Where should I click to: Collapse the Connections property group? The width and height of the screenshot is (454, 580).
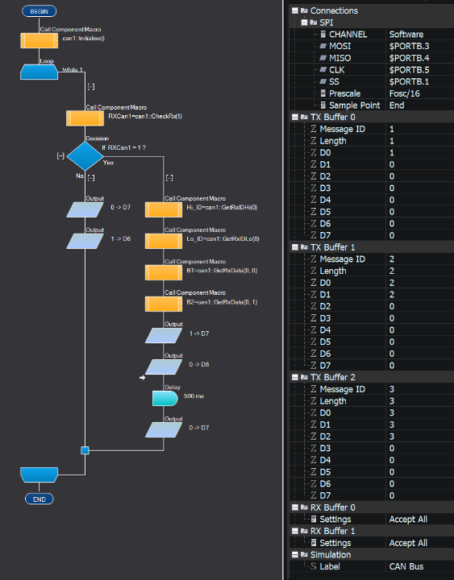(295, 10)
